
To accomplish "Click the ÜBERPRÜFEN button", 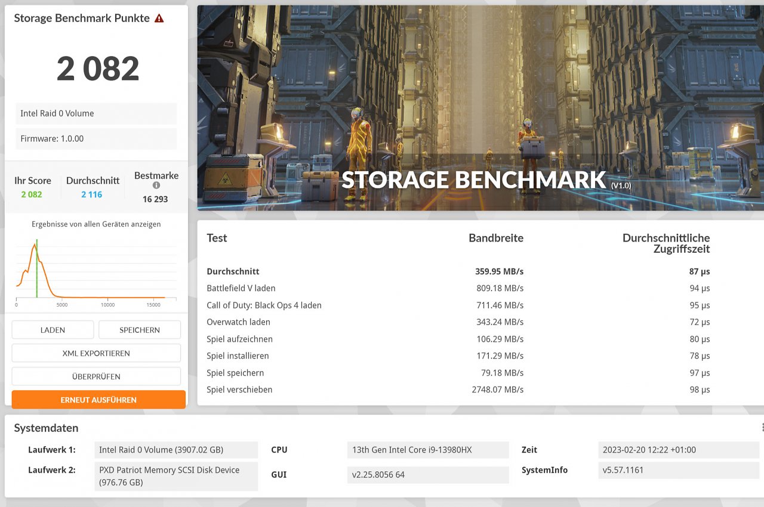I will 96,376.
